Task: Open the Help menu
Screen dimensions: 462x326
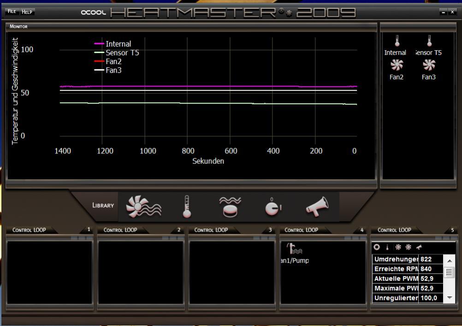Action: (x=27, y=12)
